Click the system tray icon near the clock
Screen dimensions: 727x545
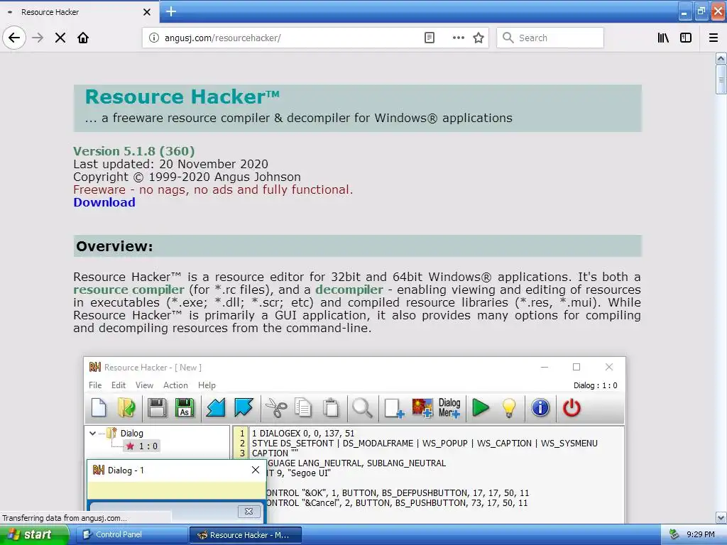click(x=674, y=534)
